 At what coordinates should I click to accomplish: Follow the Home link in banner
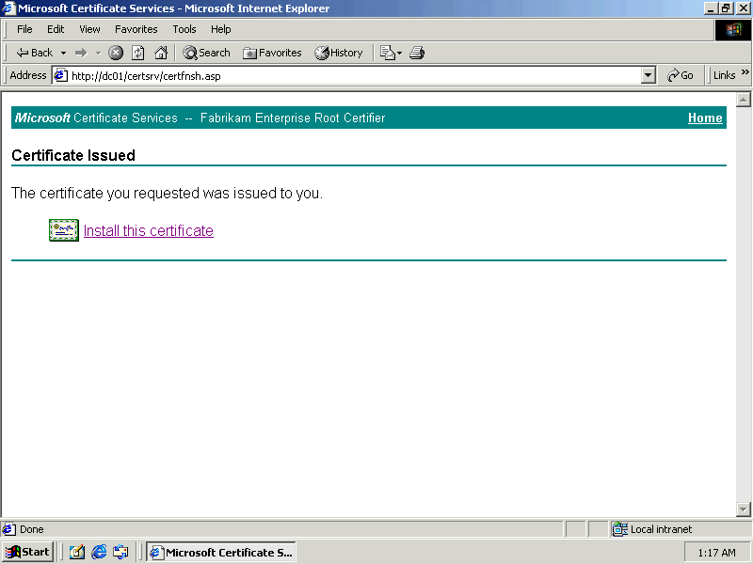(705, 117)
